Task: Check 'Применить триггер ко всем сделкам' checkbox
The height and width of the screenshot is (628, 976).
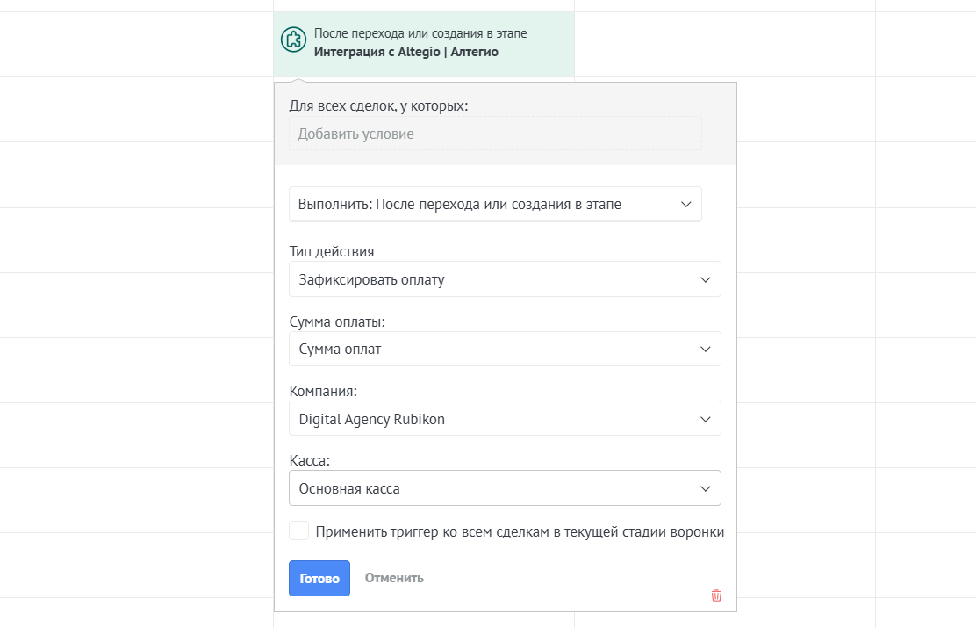Action: coord(298,531)
